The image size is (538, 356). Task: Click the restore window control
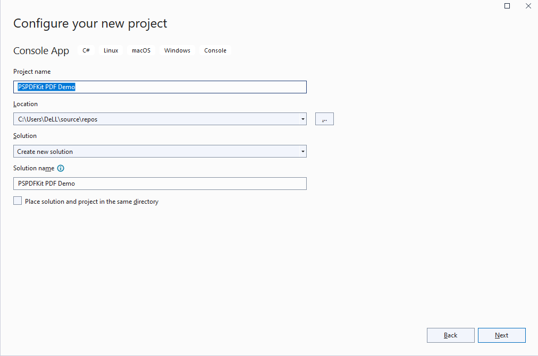pyautogui.click(x=507, y=6)
